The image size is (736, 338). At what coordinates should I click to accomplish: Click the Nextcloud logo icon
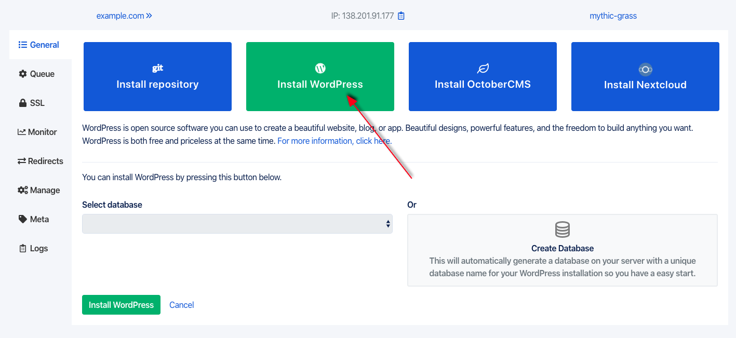click(x=645, y=69)
